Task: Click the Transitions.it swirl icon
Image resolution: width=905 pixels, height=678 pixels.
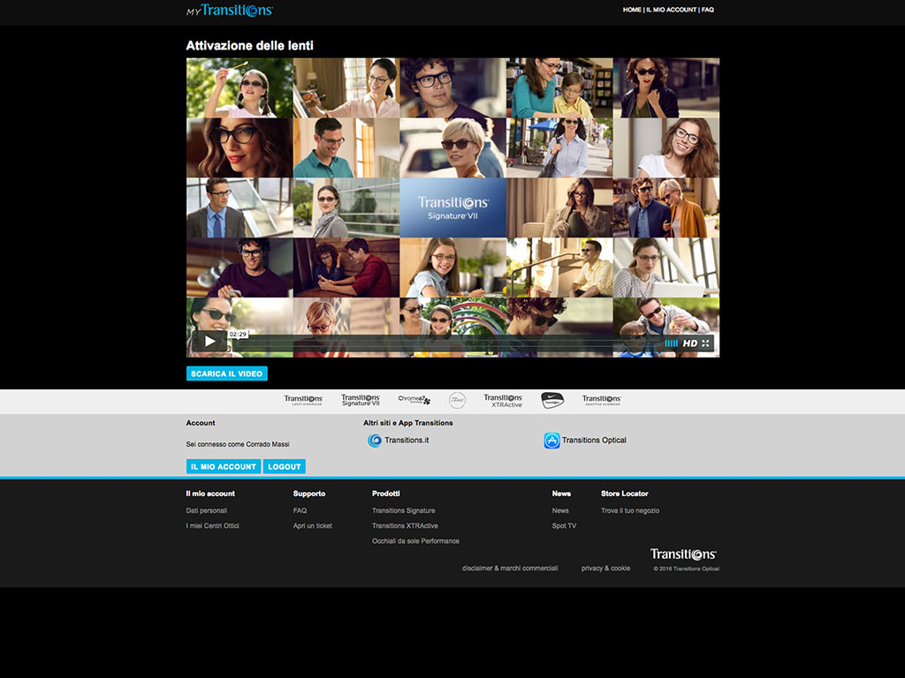Action: pyautogui.click(x=375, y=441)
